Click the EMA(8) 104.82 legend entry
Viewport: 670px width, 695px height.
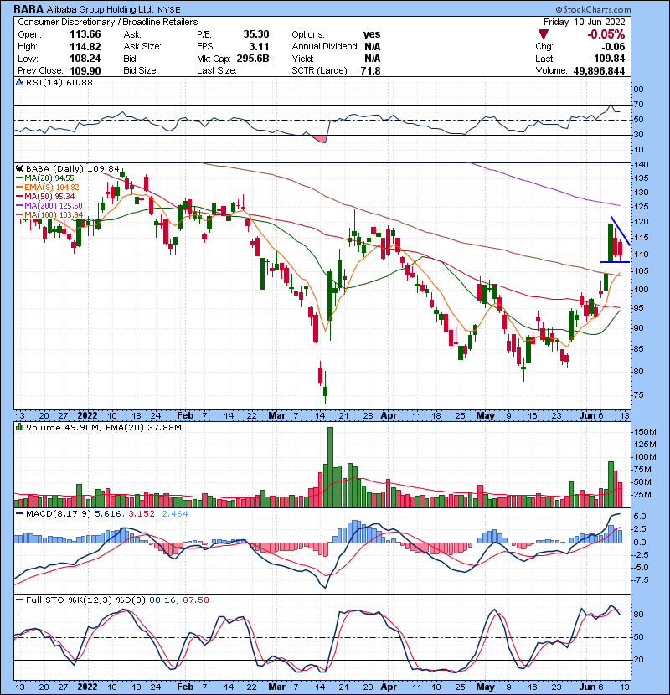point(48,188)
